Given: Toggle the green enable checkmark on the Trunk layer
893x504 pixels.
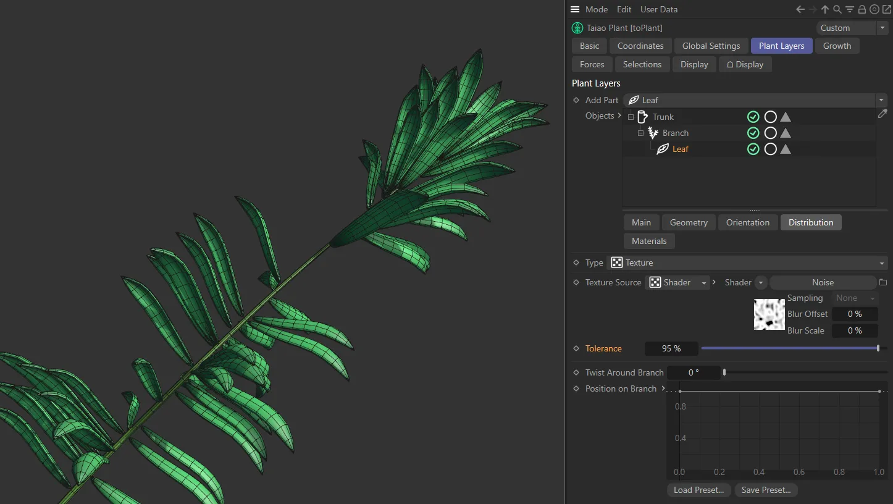Looking at the screenshot, I should pyautogui.click(x=753, y=117).
